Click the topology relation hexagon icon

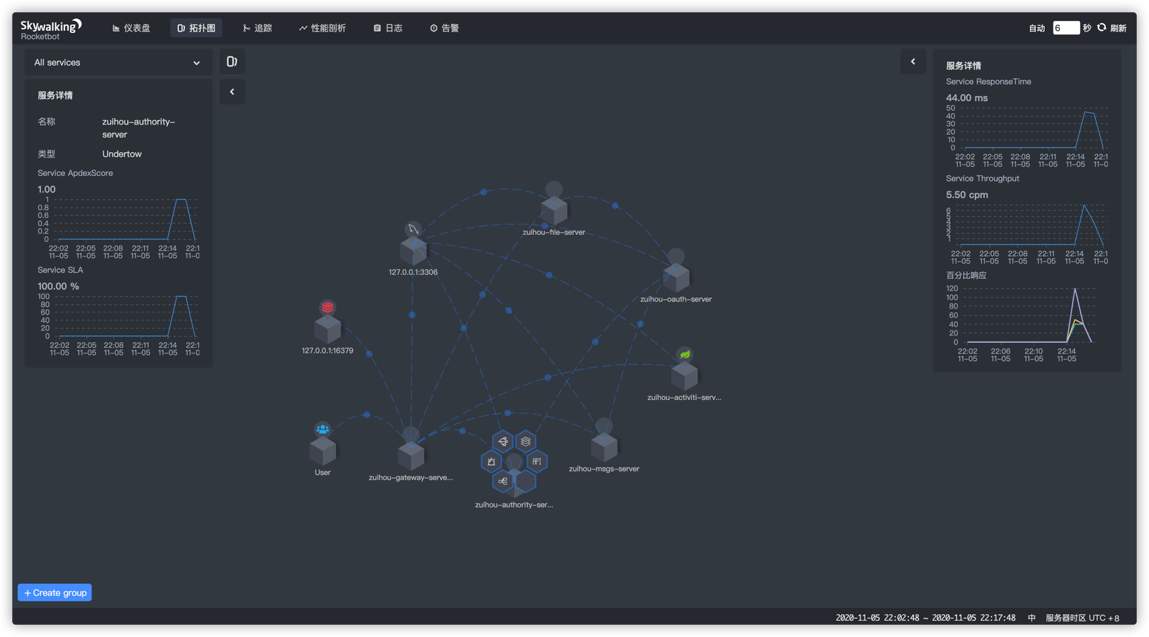[x=503, y=481]
